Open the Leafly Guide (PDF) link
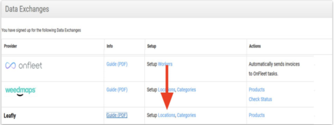Screen dimensions: 334x125 (x=117, y=115)
